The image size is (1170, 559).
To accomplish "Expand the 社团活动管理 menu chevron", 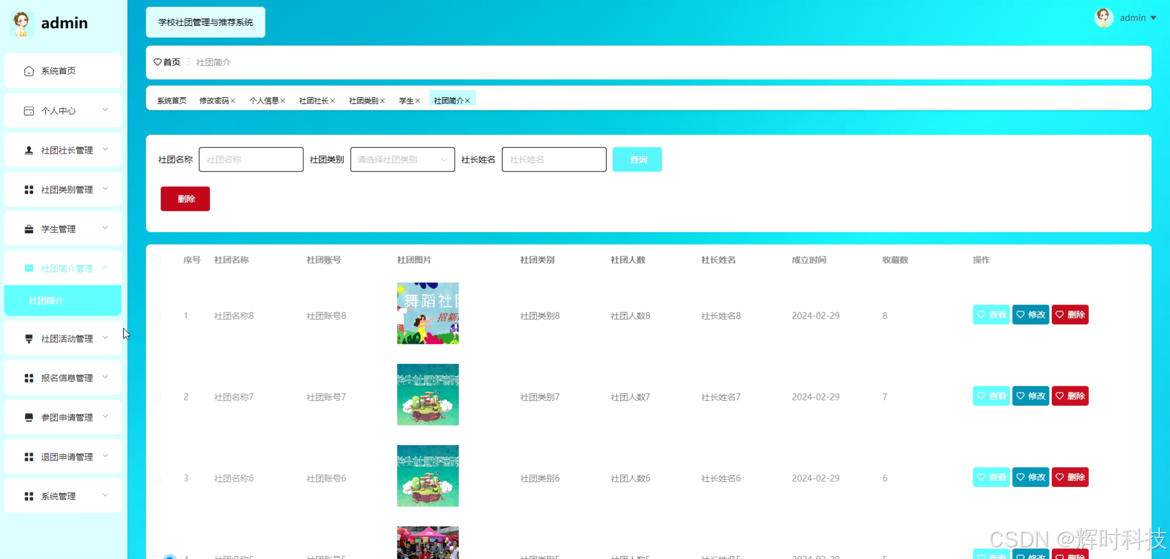I will tap(105, 338).
